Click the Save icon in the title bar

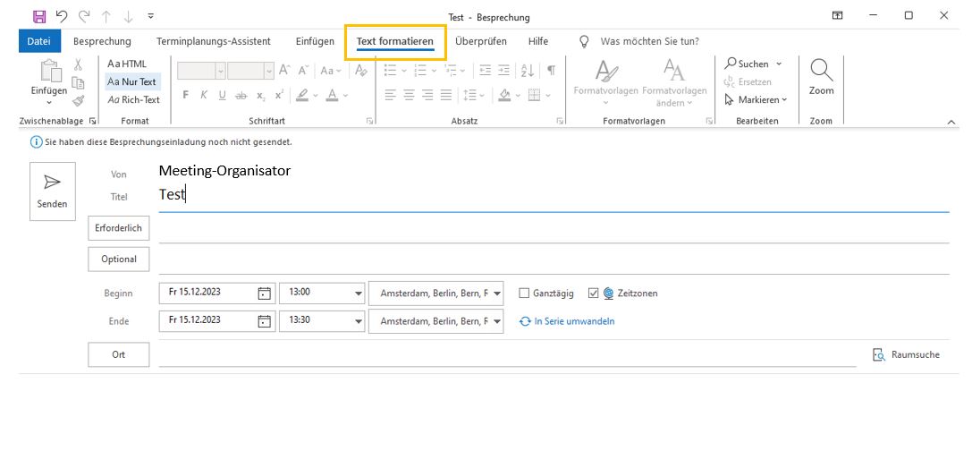pos(39,16)
